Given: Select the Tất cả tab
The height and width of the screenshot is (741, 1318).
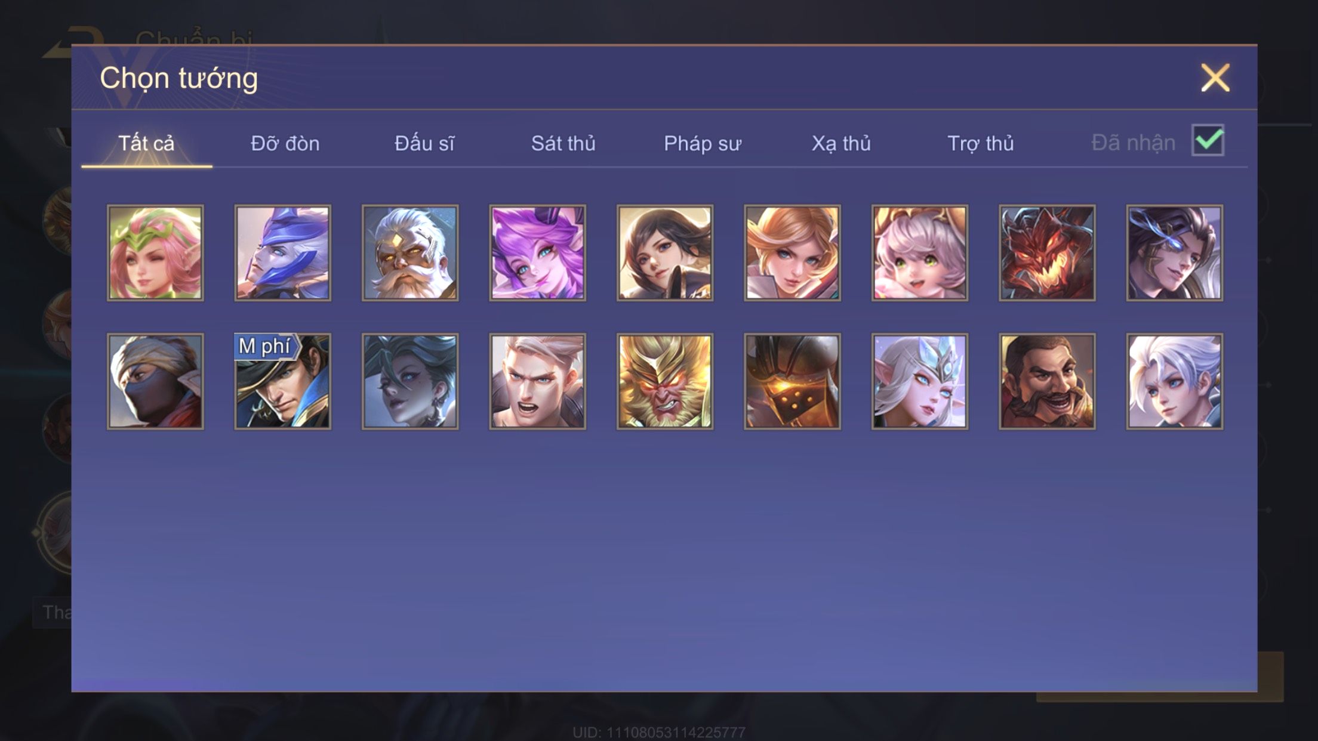Looking at the screenshot, I should [146, 143].
